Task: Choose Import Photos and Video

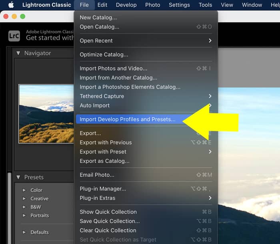Action: click(x=113, y=69)
